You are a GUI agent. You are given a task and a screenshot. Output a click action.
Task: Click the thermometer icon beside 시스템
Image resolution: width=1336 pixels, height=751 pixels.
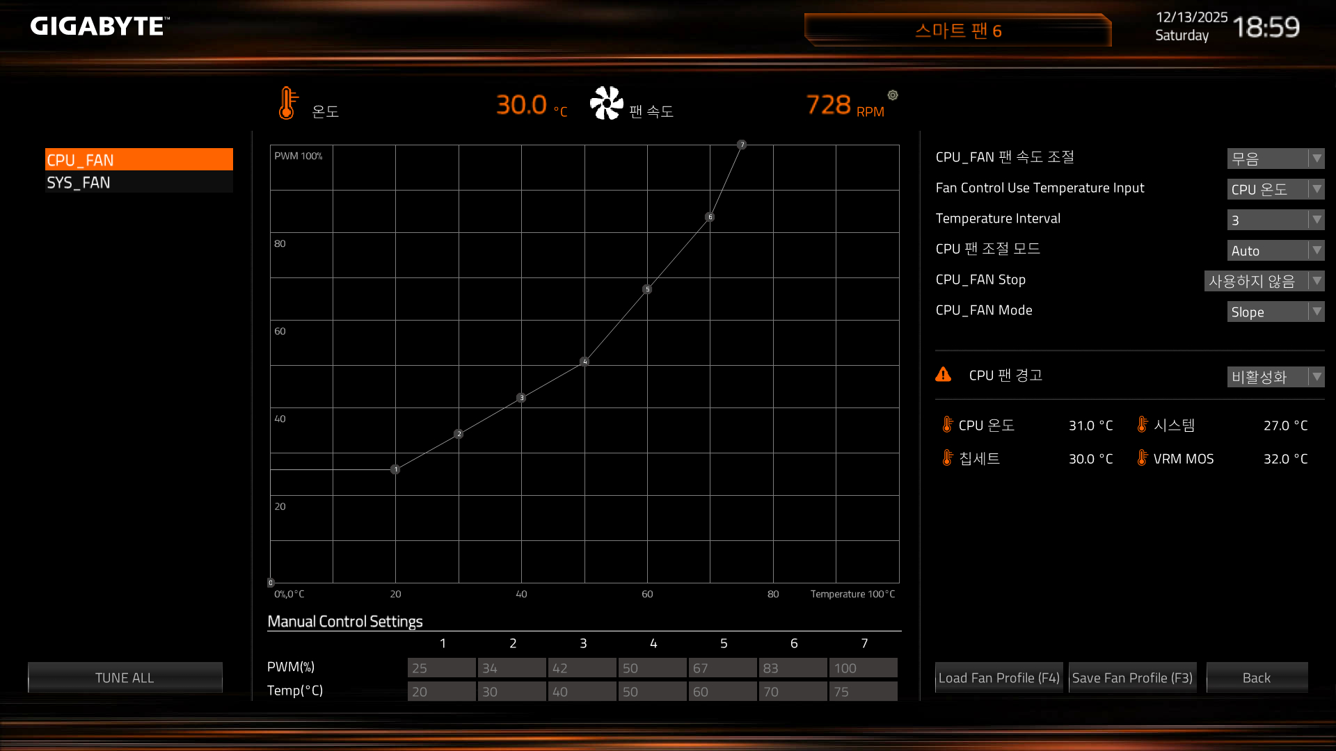click(1142, 424)
